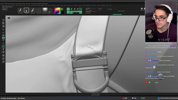Adjust the wide green slider below transform icons
This screenshot has height=100, width=178.
tap(76, 11)
